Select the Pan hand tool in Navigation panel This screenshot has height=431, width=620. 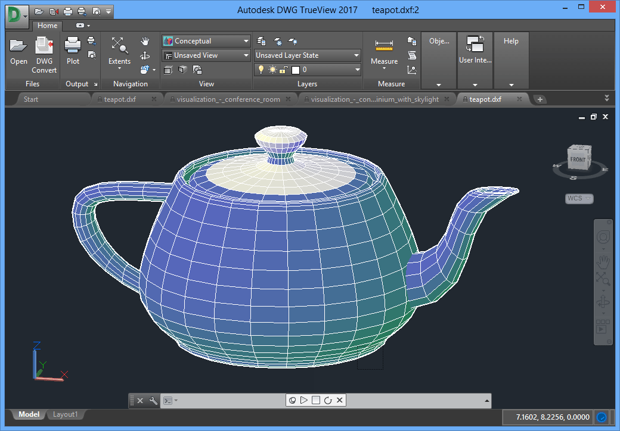click(x=145, y=41)
